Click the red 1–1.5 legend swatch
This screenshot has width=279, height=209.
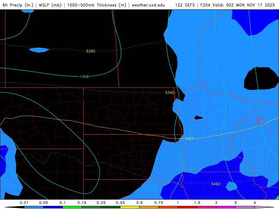click(188, 207)
